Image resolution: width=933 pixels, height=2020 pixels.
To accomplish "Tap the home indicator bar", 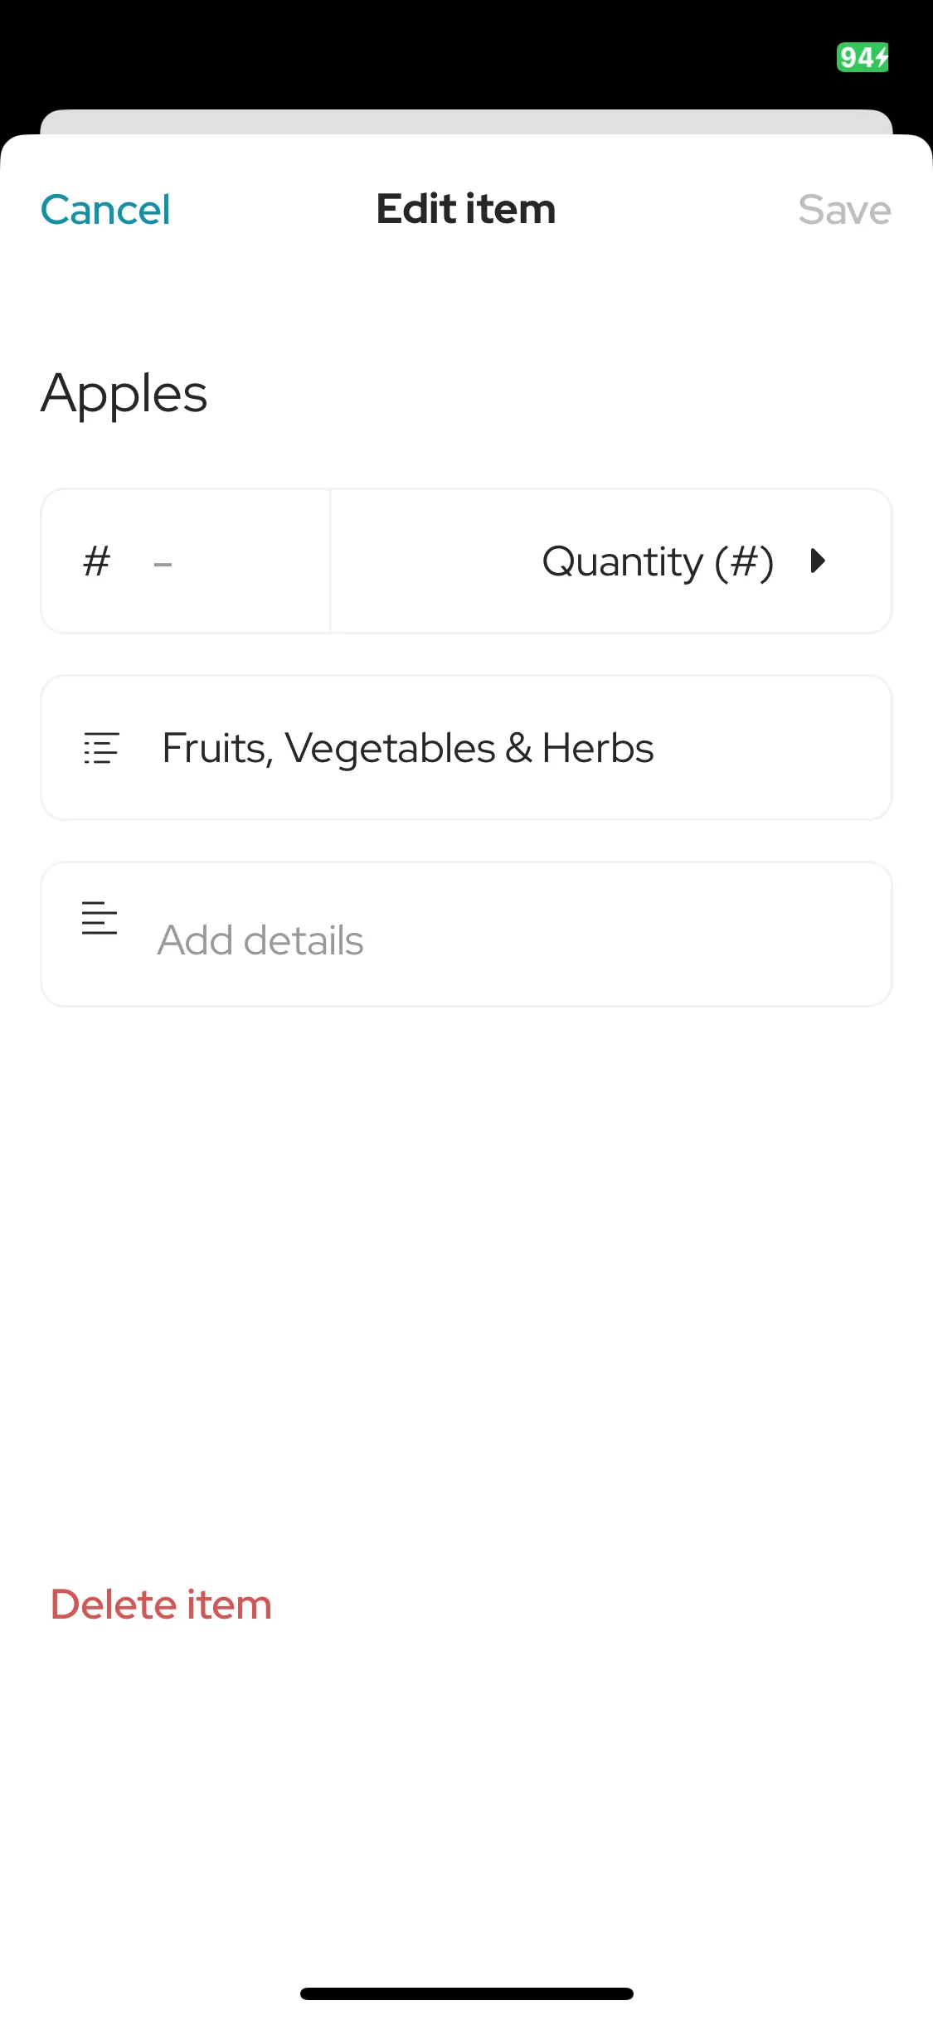I will point(467,1993).
